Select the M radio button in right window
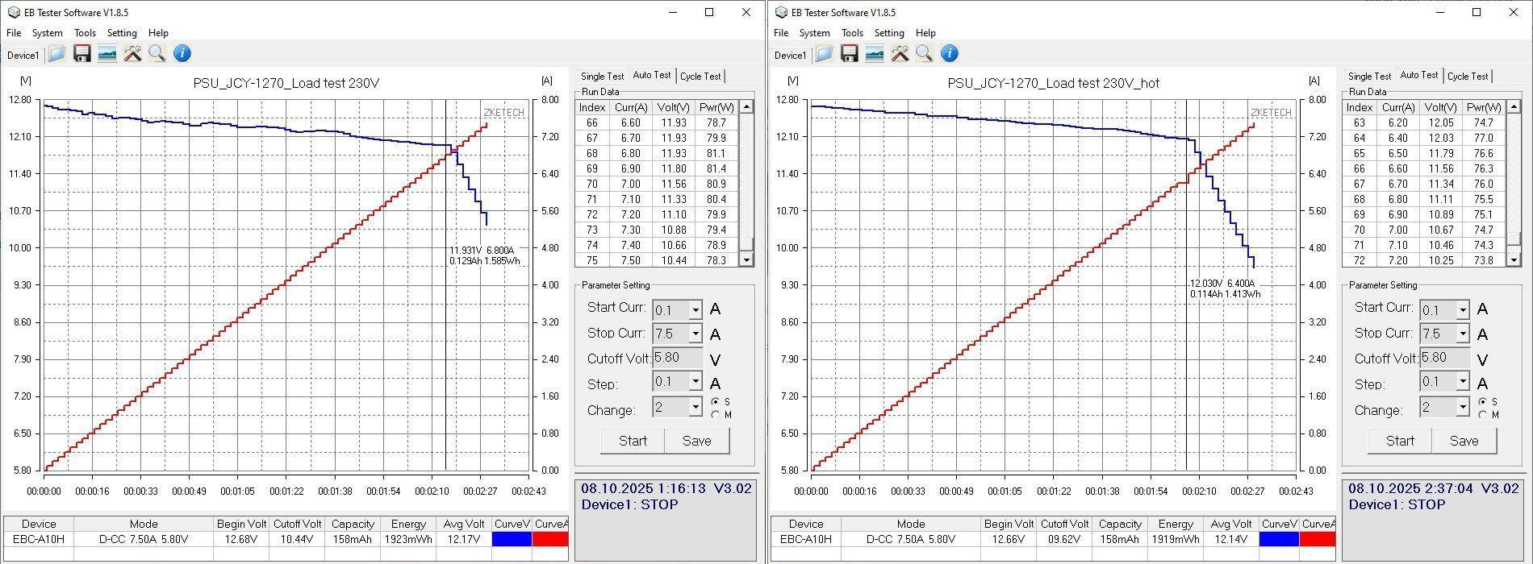 [1482, 415]
